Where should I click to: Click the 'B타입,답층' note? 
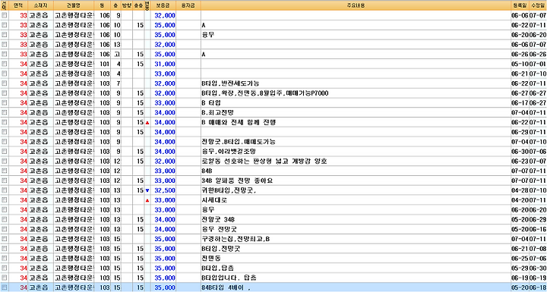(x=218, y=268)
